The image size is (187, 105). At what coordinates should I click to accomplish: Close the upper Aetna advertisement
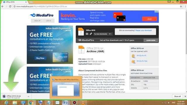pos(72,27)
